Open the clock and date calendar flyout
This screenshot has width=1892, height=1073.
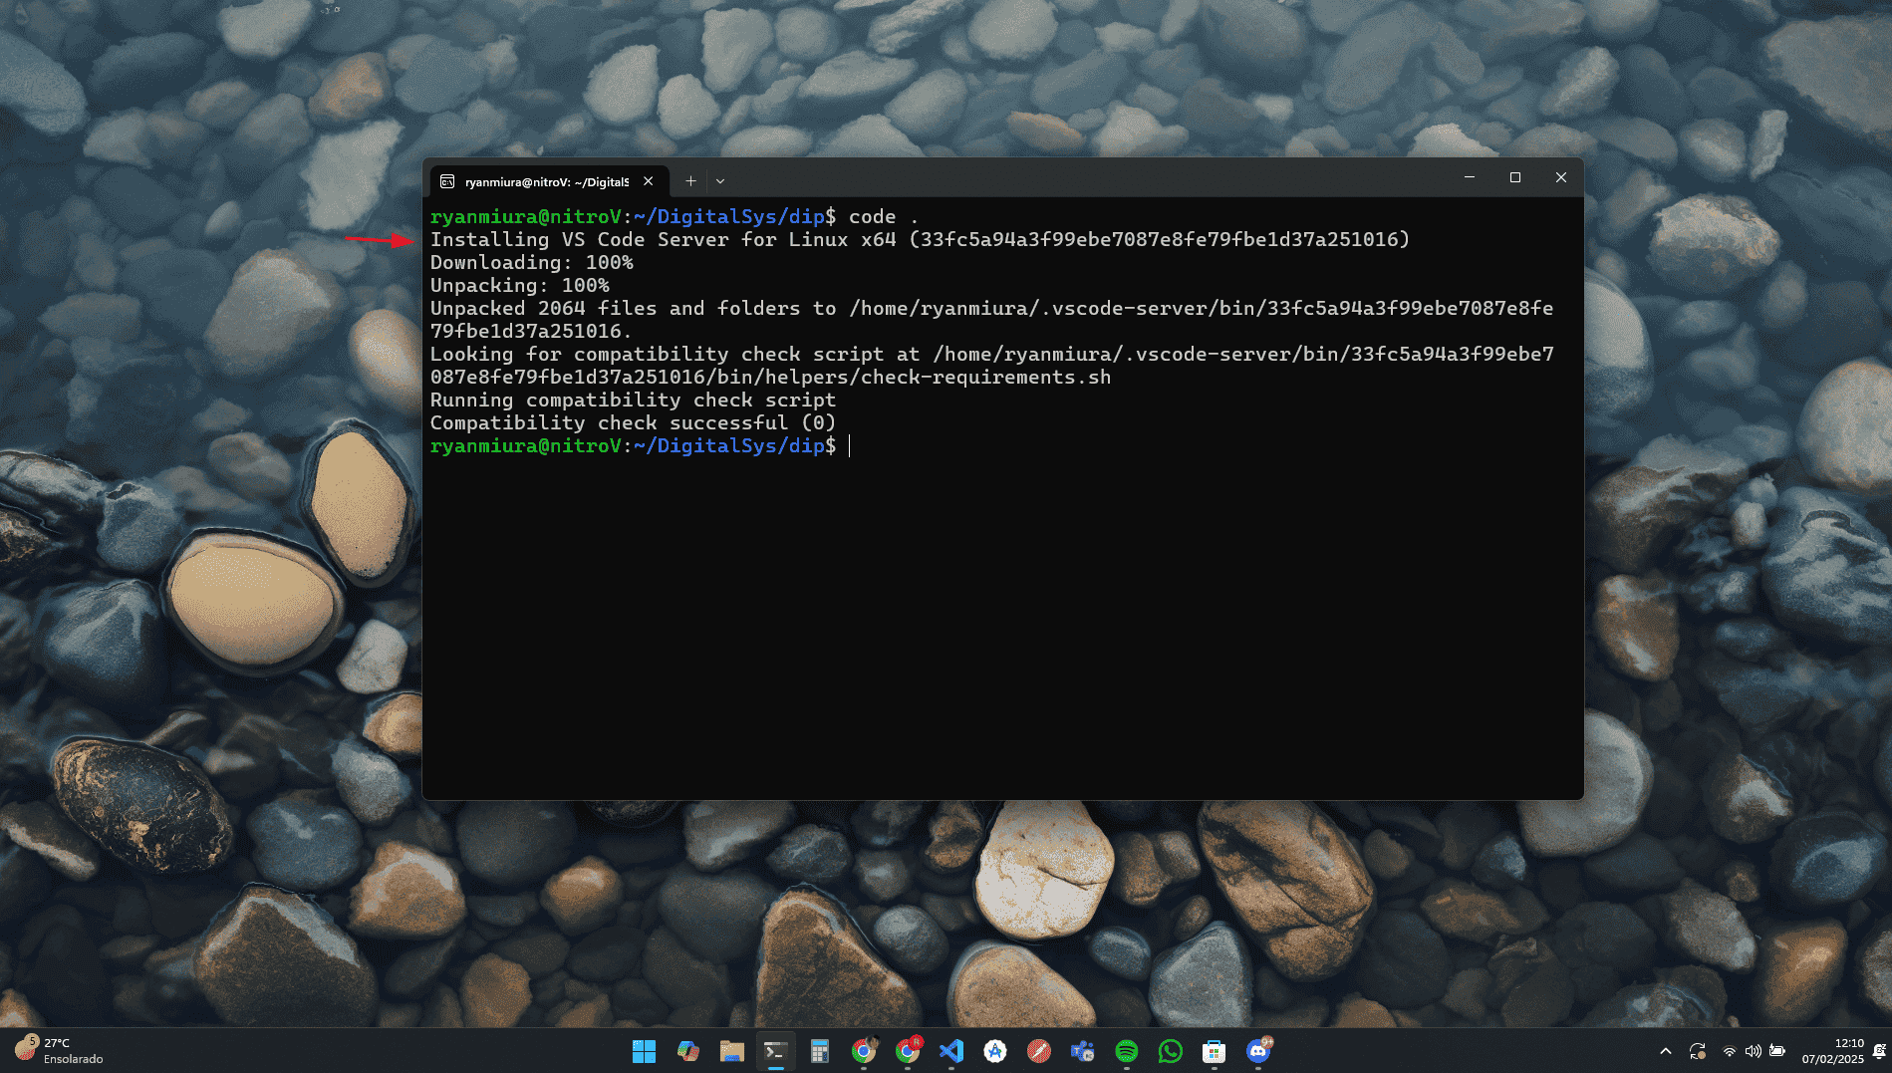coord(1833,1051)
